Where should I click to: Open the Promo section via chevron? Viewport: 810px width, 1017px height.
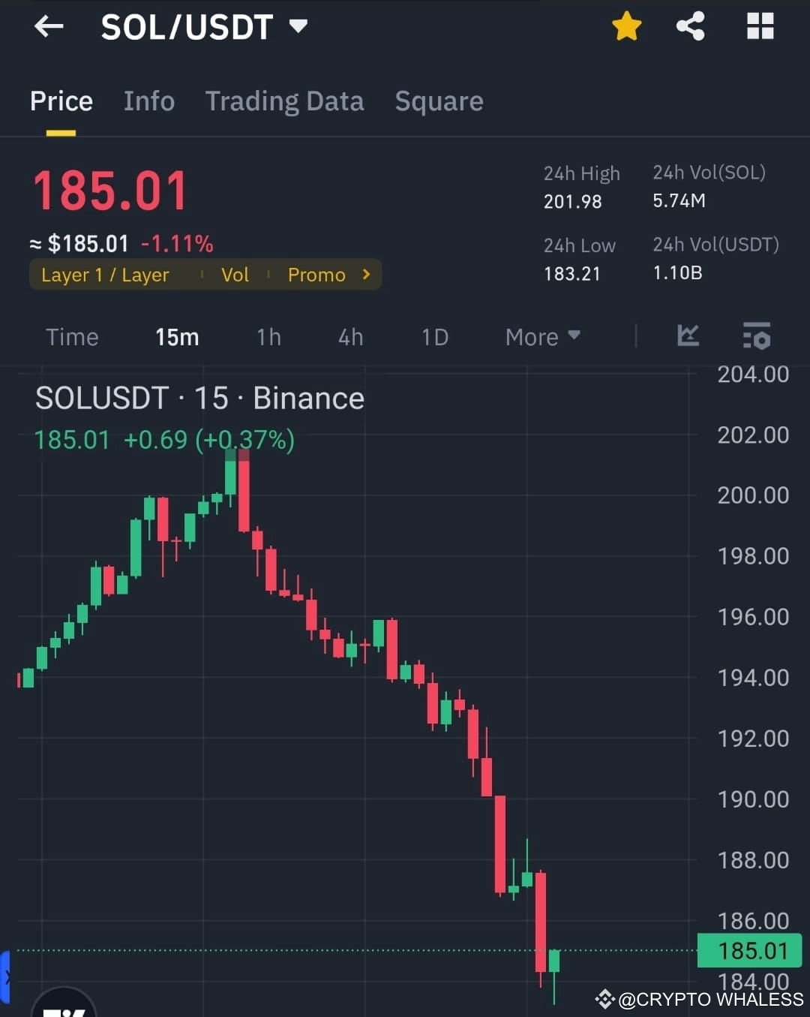click(x=366, y=275)
